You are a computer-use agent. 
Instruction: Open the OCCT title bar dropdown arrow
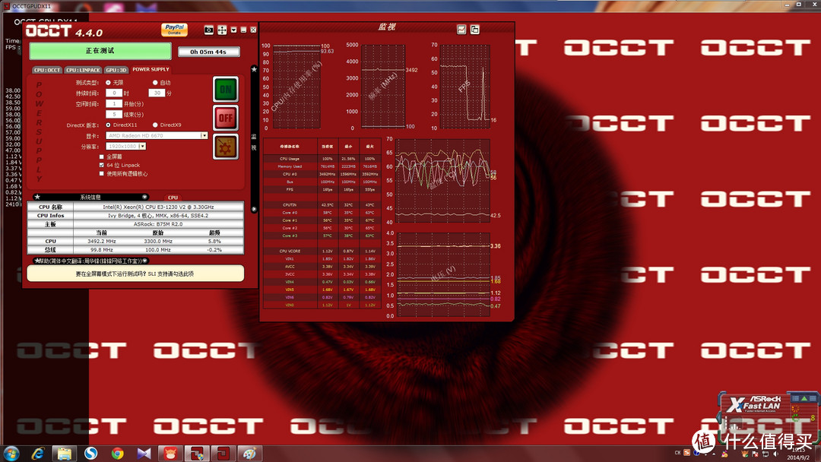coord(233,30)
